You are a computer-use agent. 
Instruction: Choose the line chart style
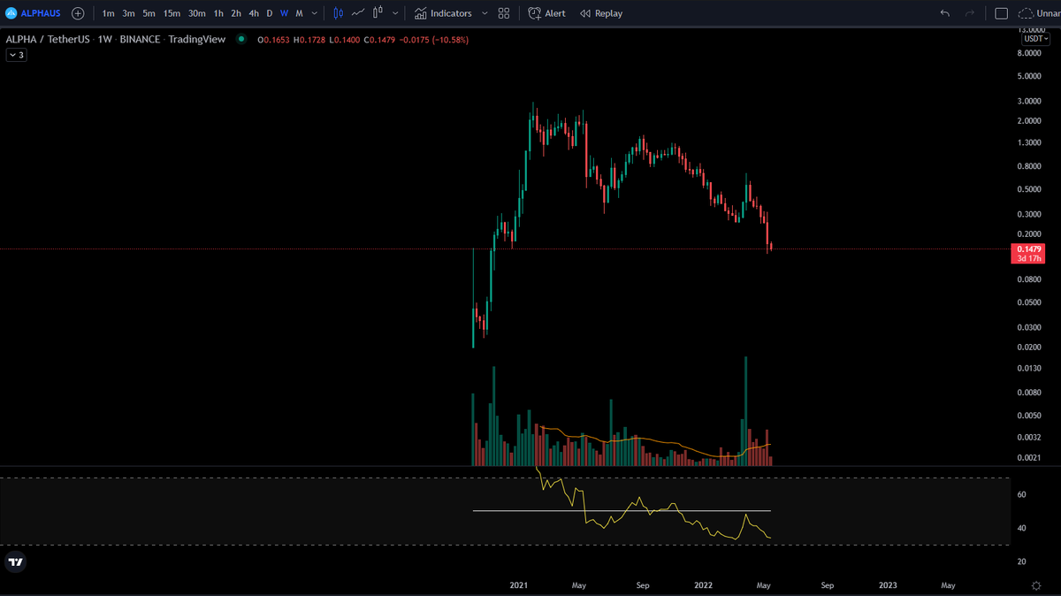pos(358,13)
